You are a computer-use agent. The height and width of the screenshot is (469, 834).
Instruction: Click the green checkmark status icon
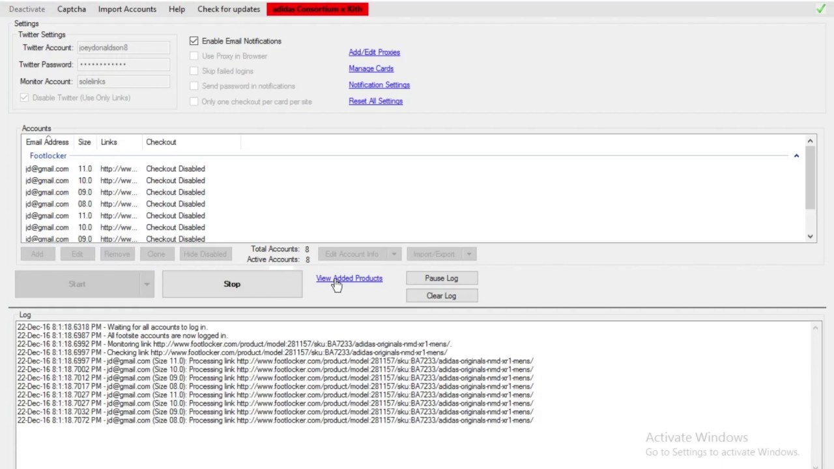(820, 9)
